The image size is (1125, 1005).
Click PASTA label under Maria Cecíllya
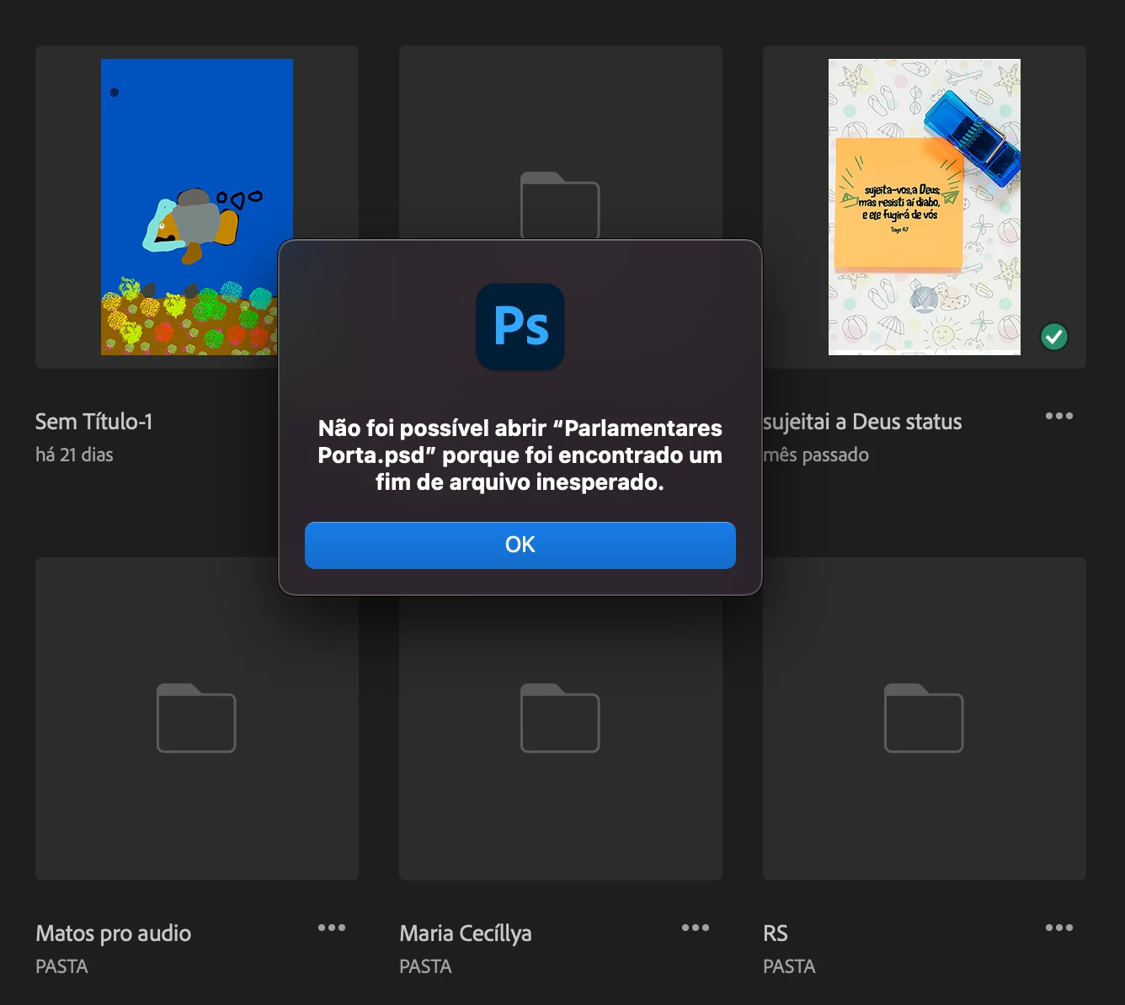[425, 966]
